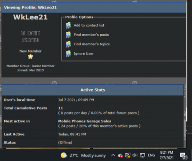The height and width of the screenshot is (161, 192).
Task: Click the New Member rank text
Action: (30, 51)
